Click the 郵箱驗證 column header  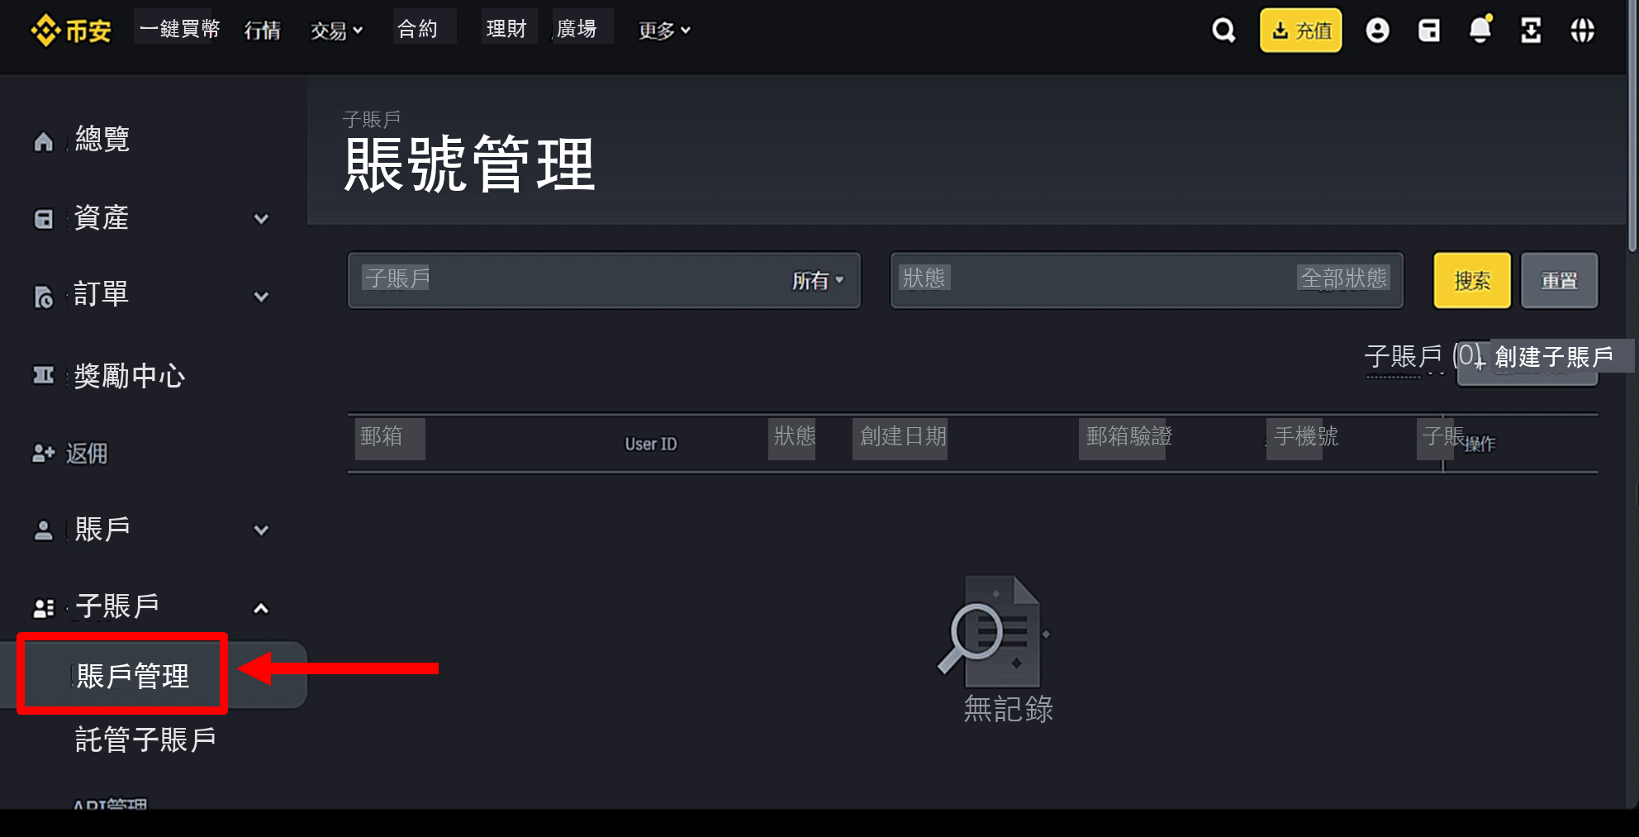pos(1129,435)
